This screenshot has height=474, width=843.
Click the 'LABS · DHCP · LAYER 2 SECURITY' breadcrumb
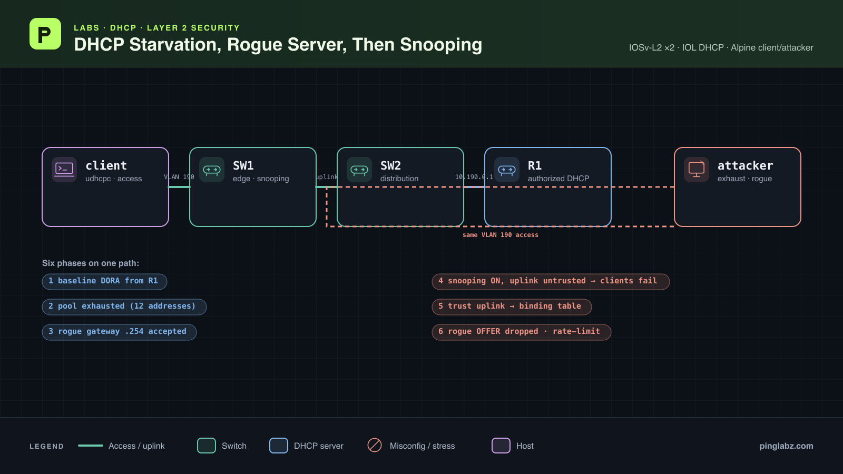click(x=156, y=28)
